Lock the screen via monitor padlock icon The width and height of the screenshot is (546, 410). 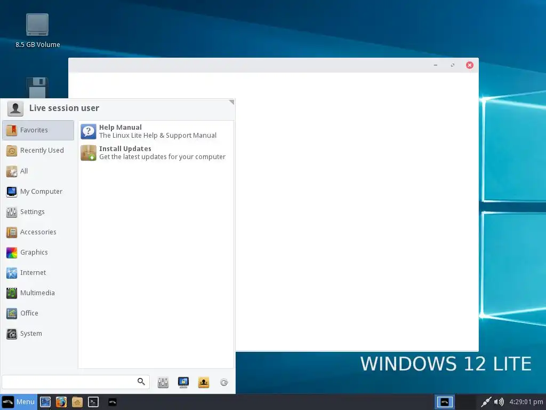click(x=183, y=382)
